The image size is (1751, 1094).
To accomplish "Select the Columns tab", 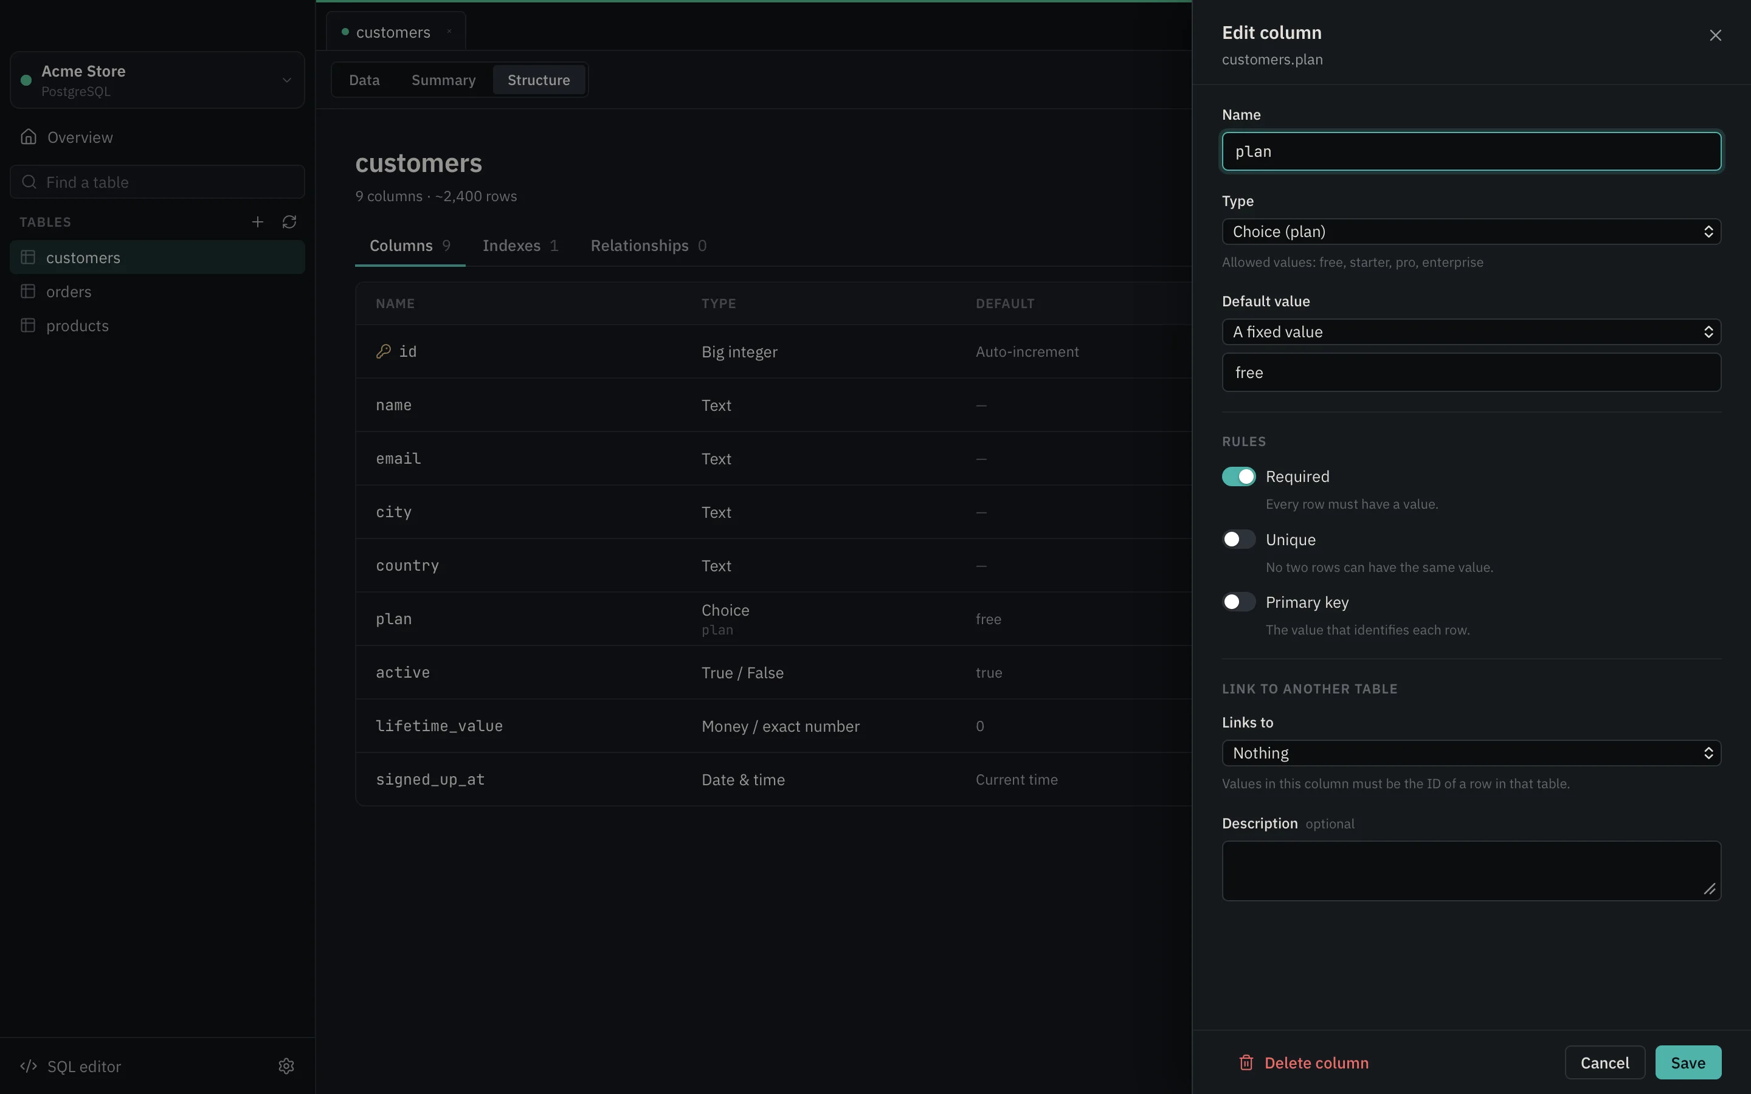I will click(410, 246).
